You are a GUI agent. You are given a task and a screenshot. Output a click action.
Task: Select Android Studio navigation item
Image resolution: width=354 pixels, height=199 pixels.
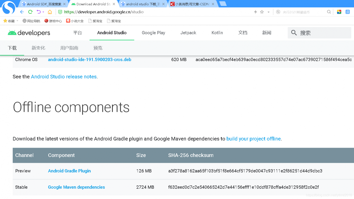tap(112, 33)
